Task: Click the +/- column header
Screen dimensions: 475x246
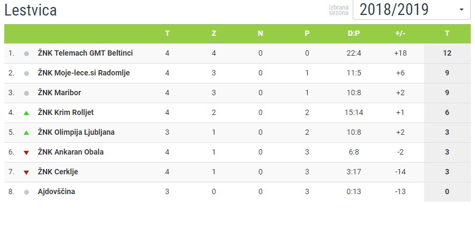Action: (x=400, y=33)
